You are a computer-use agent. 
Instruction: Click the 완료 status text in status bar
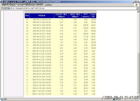point(5,99)
